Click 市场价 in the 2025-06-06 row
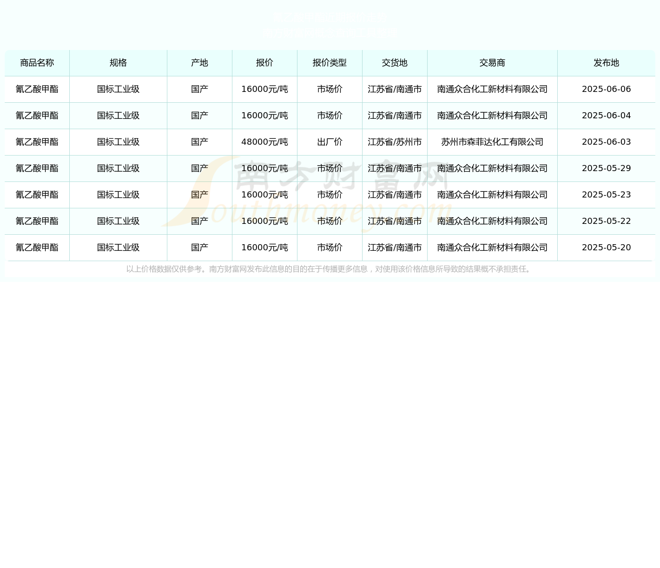 tap(330, 89)
